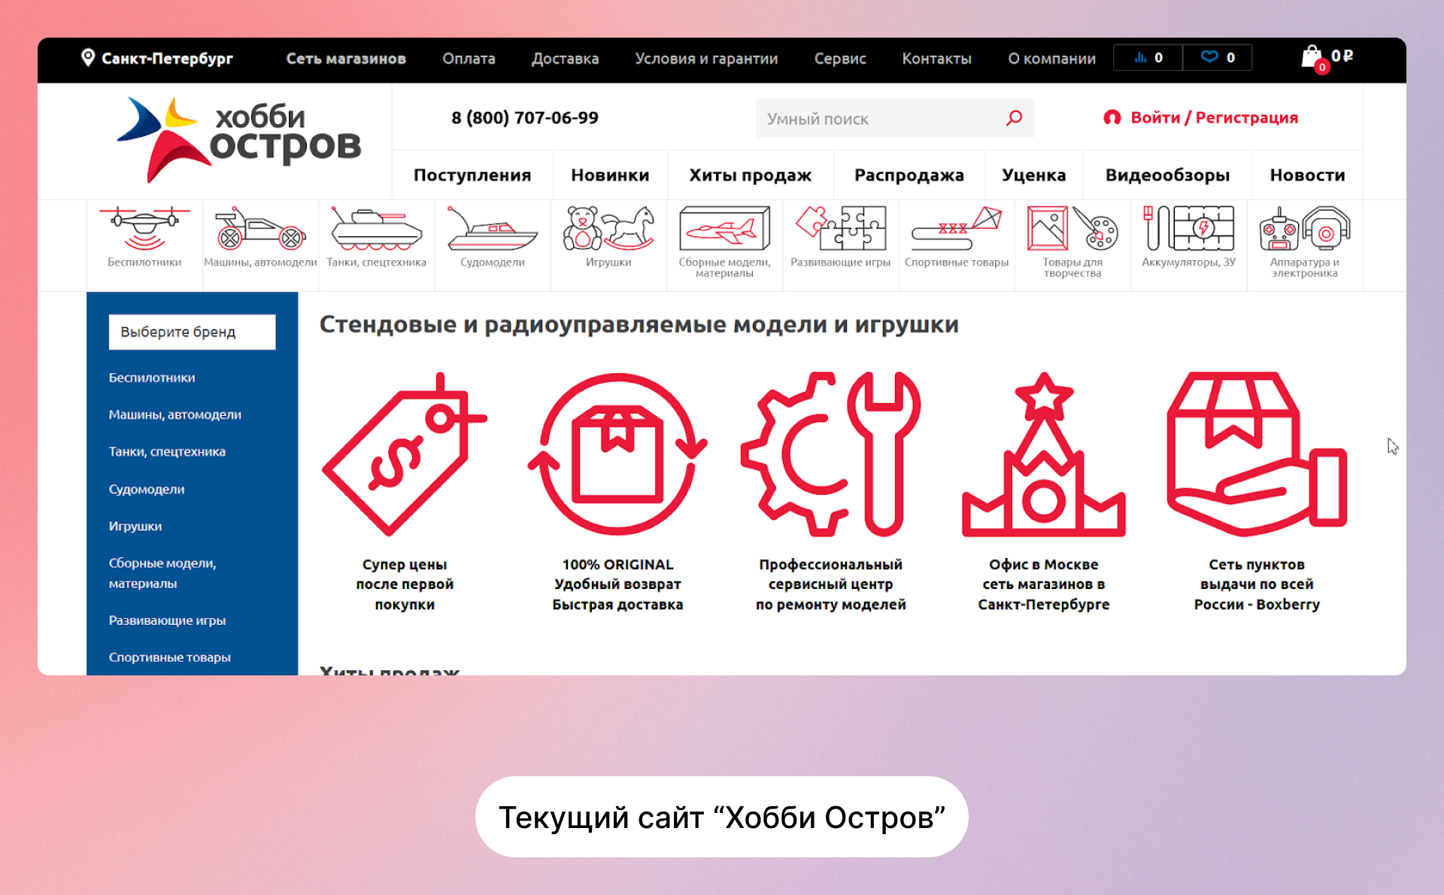The height and width of the screenshot is (895, 1444).
Task: Open the Аккумуляторы, ЗУ battery category icon
Action: (1188, 229)
